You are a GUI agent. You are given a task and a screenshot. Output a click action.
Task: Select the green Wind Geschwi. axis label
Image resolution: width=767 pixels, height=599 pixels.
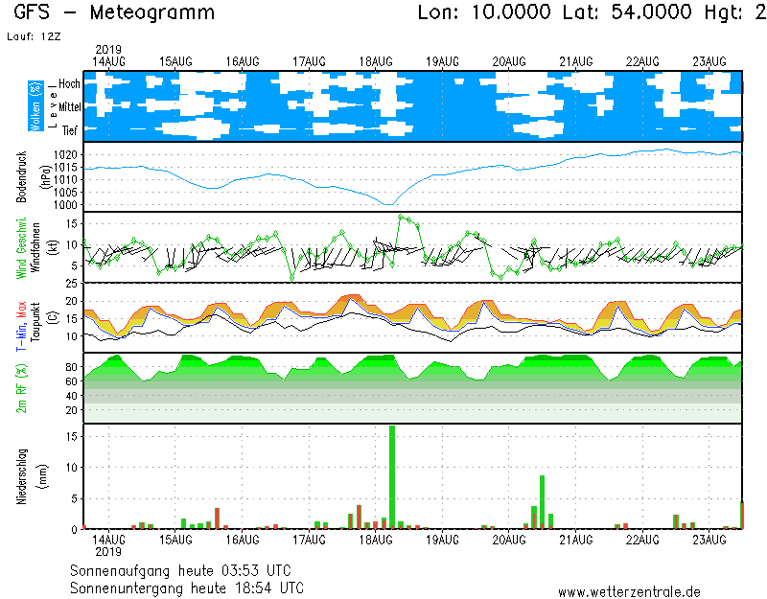click(22, 247)
